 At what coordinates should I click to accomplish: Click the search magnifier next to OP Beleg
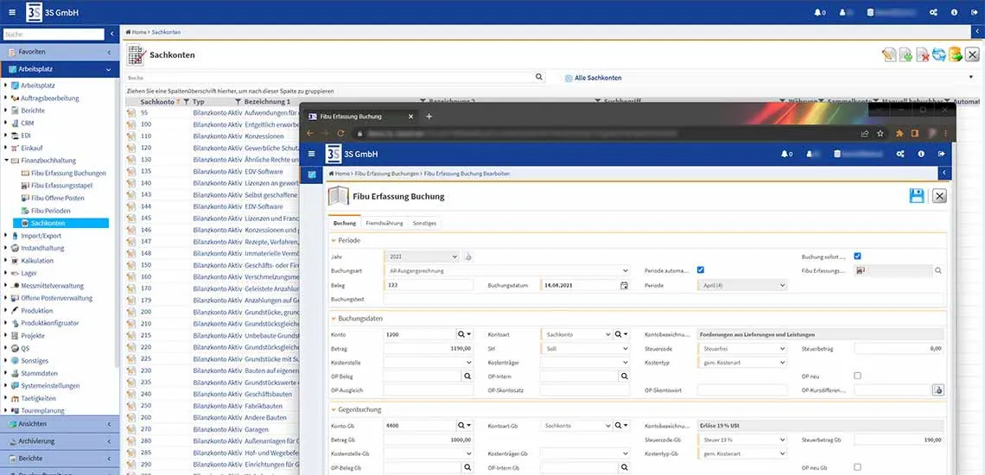[x=467, y=376]
